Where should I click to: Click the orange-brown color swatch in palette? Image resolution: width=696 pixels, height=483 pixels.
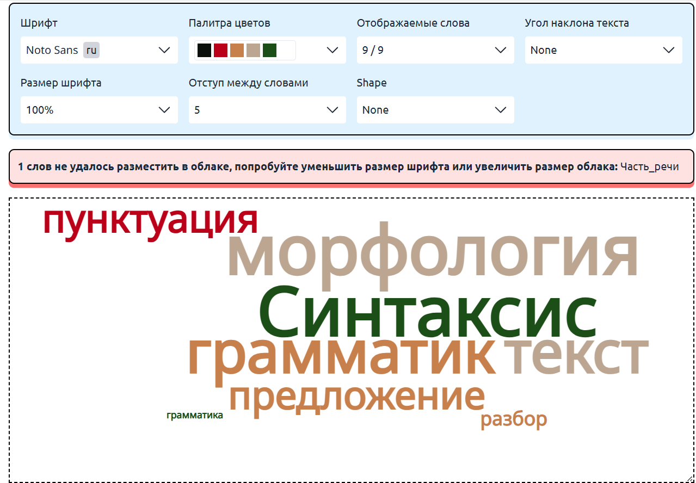pyautogui.click(x=237, y=51)
